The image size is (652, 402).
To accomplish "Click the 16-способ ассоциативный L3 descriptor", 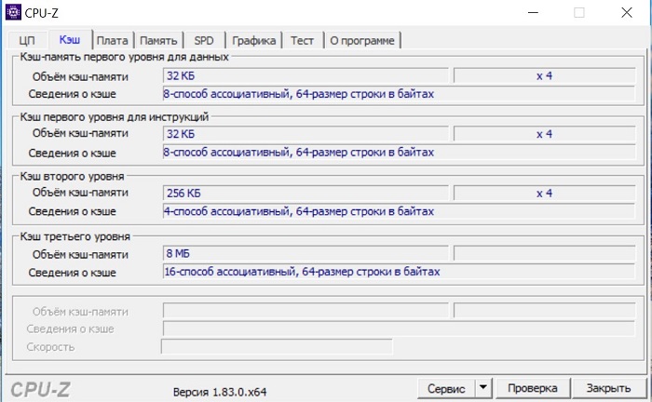I will [x=399, y=272].
